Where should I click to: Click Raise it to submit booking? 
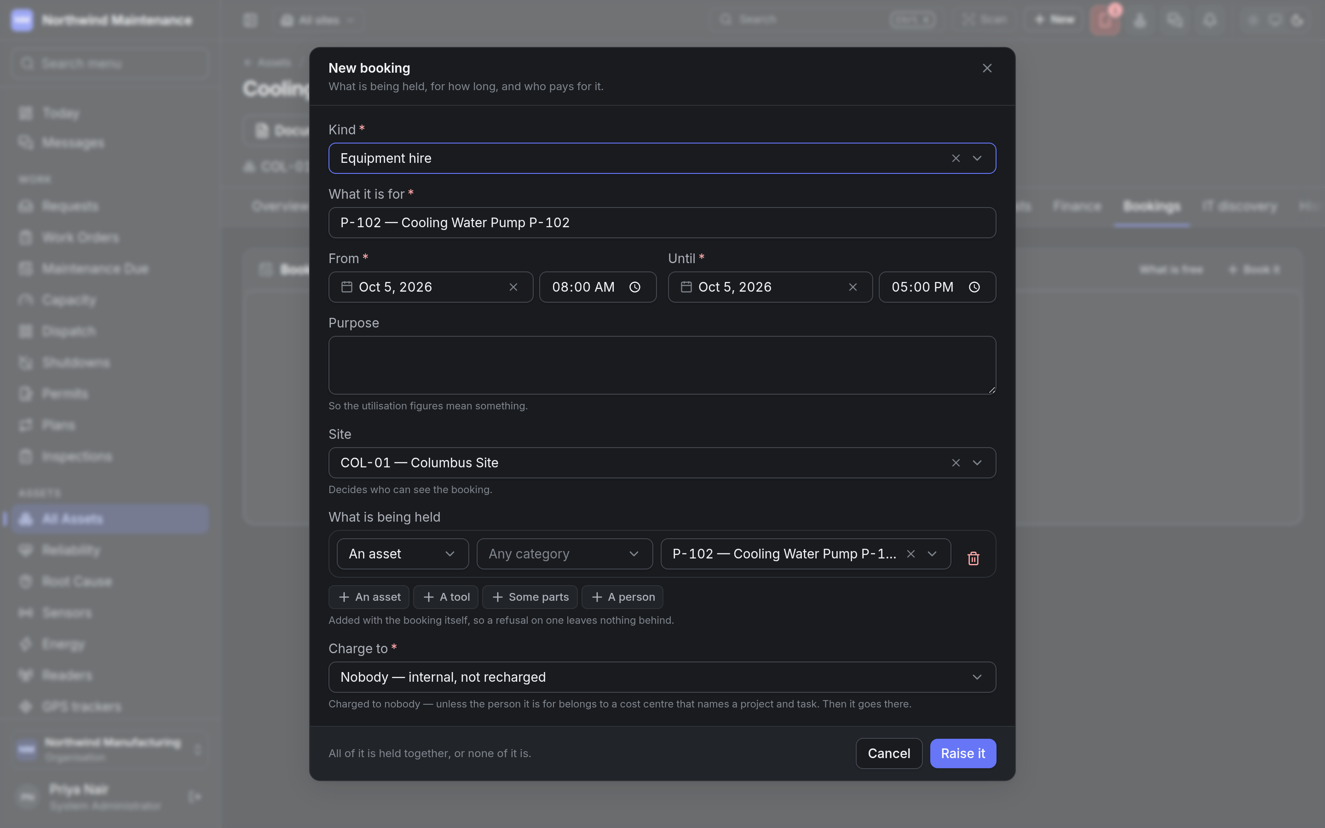click(962, 753)
